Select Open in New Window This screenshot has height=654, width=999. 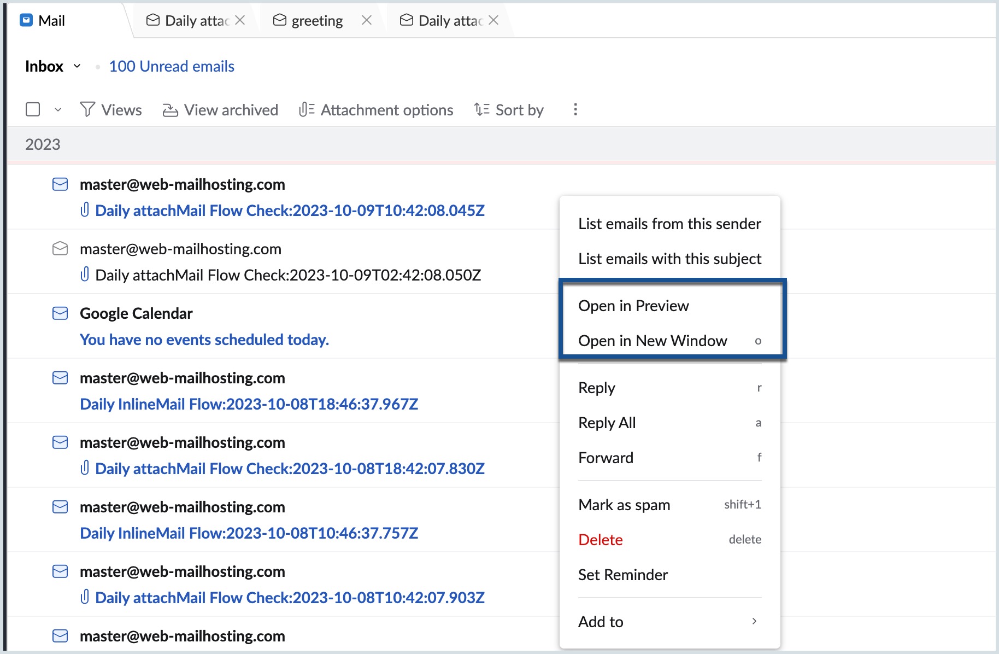(669, 341)
